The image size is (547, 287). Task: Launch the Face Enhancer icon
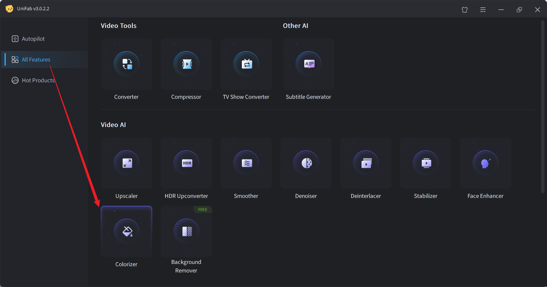(x=485, y=163)
